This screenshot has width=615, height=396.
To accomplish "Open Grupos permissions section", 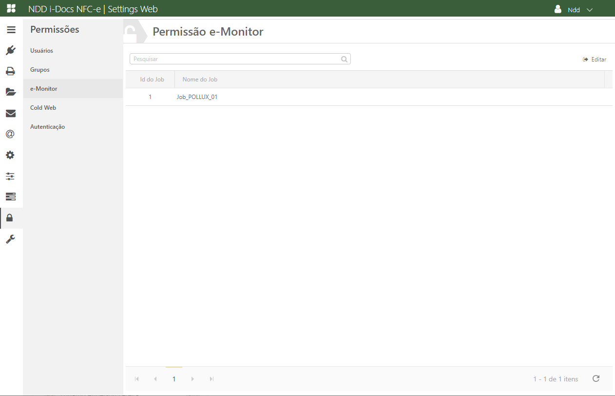I will [x=73, y=70].
